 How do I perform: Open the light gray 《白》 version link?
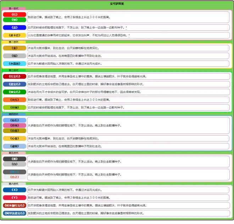15,164
